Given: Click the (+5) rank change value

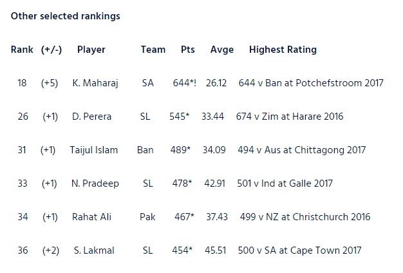Looking at the screenshot, I should (50, 83).
